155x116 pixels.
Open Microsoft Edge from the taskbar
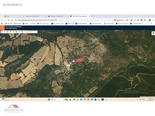(81, 99)
